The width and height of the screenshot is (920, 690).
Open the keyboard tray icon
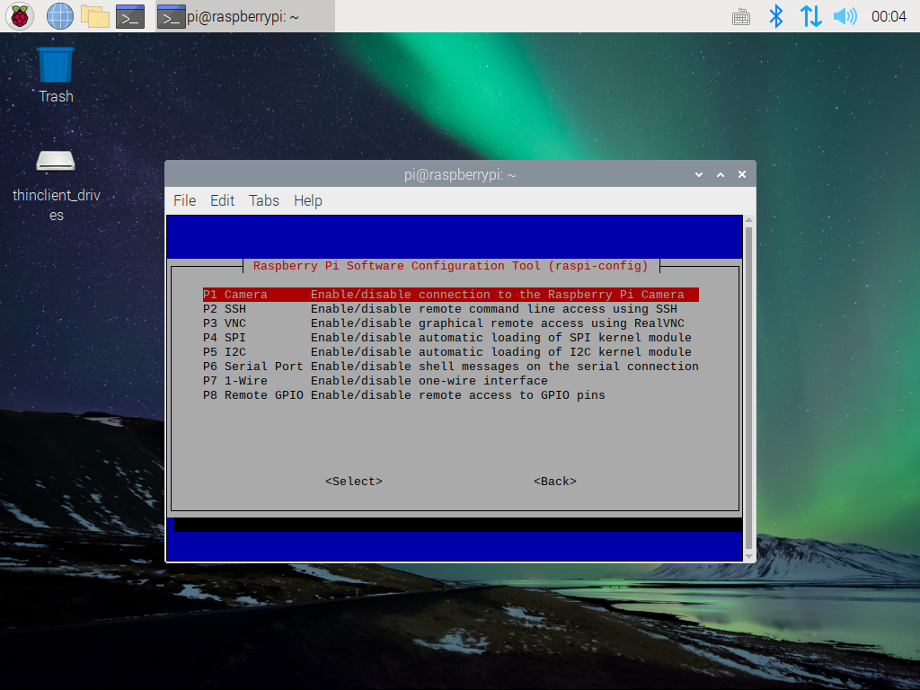(x=741, y=16)
